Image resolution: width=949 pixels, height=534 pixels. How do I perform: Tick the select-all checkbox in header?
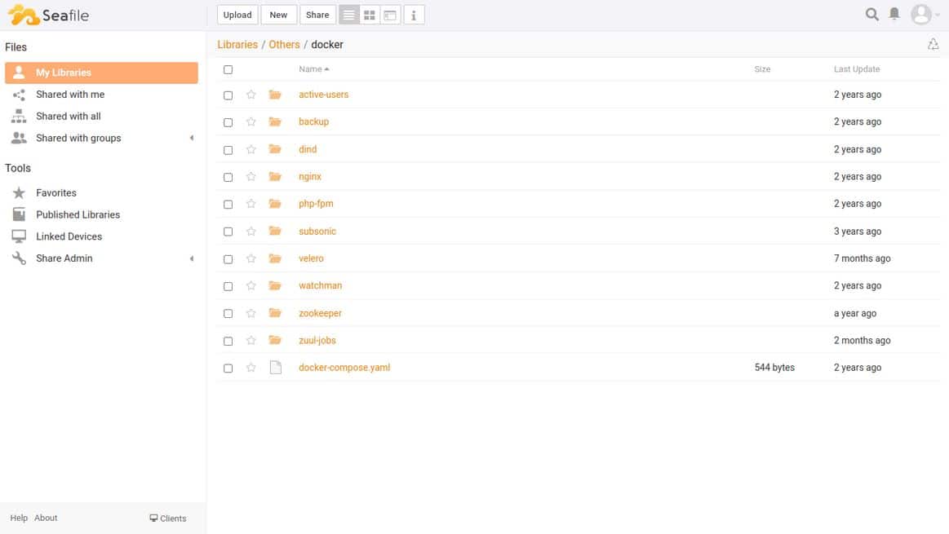pos(228,69)
